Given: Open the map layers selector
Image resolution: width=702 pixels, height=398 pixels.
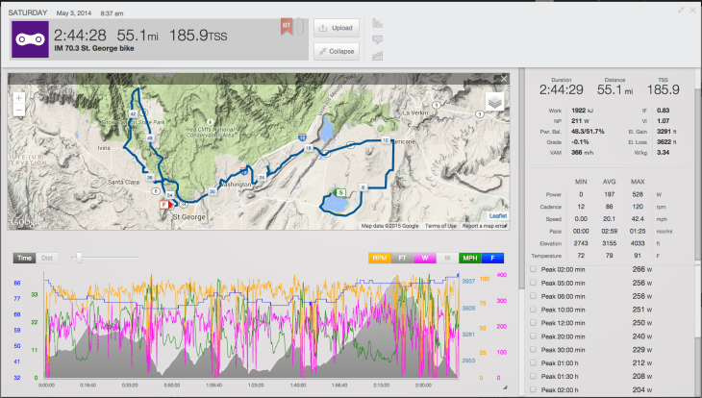Looking at the screenshot, I should point(494,102).
